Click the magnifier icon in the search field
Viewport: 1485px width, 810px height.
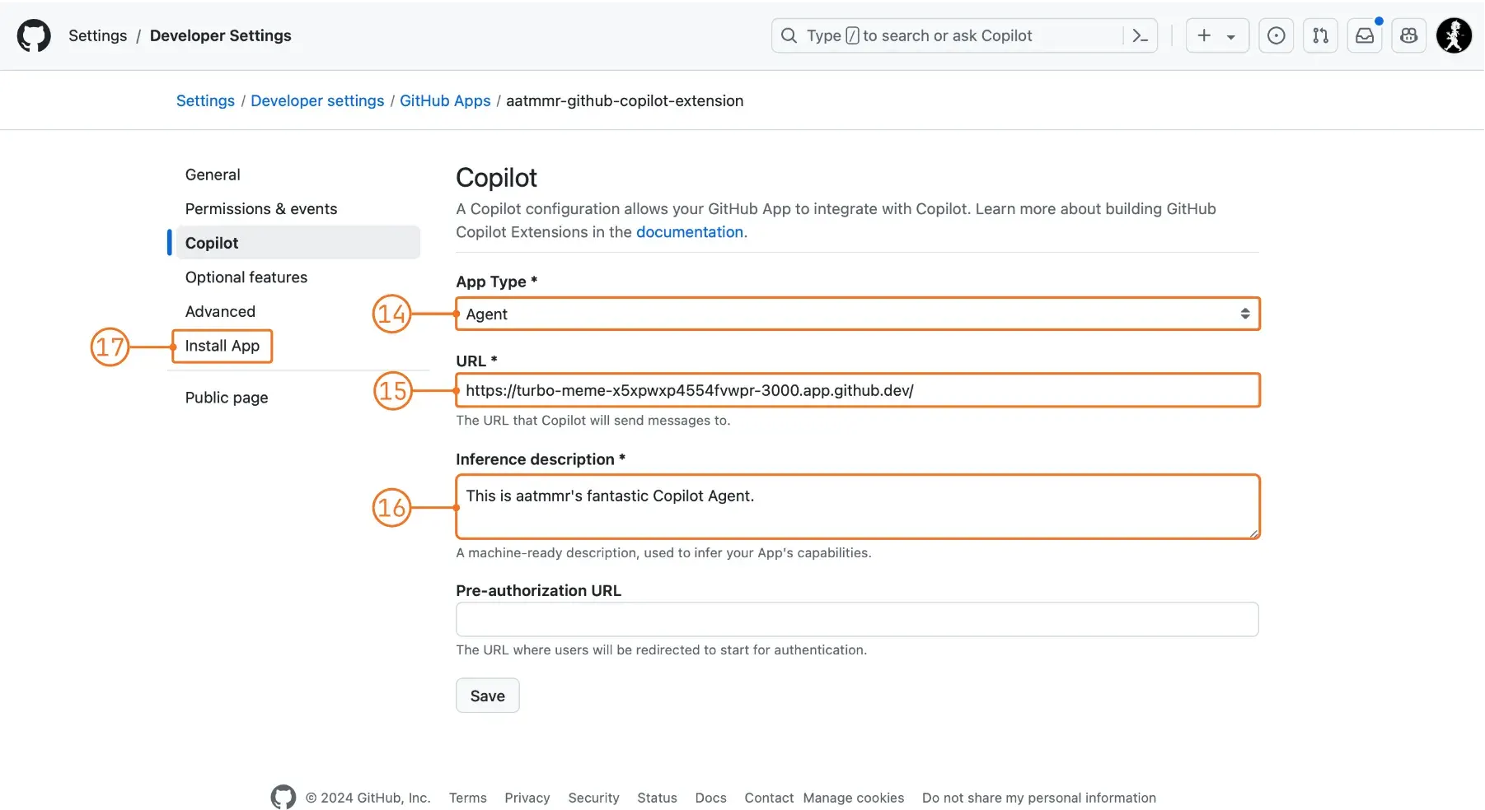click(789, 35)
